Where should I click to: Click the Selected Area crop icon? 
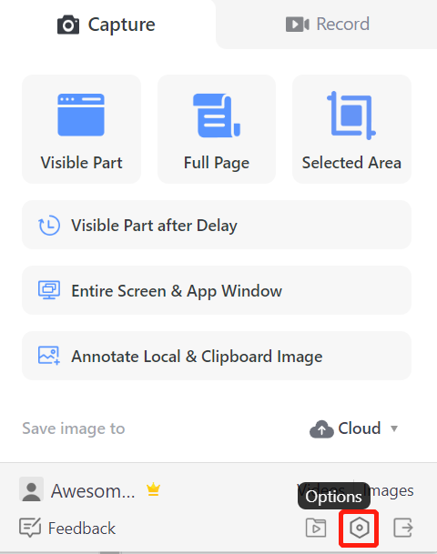(x=351, y=116)
